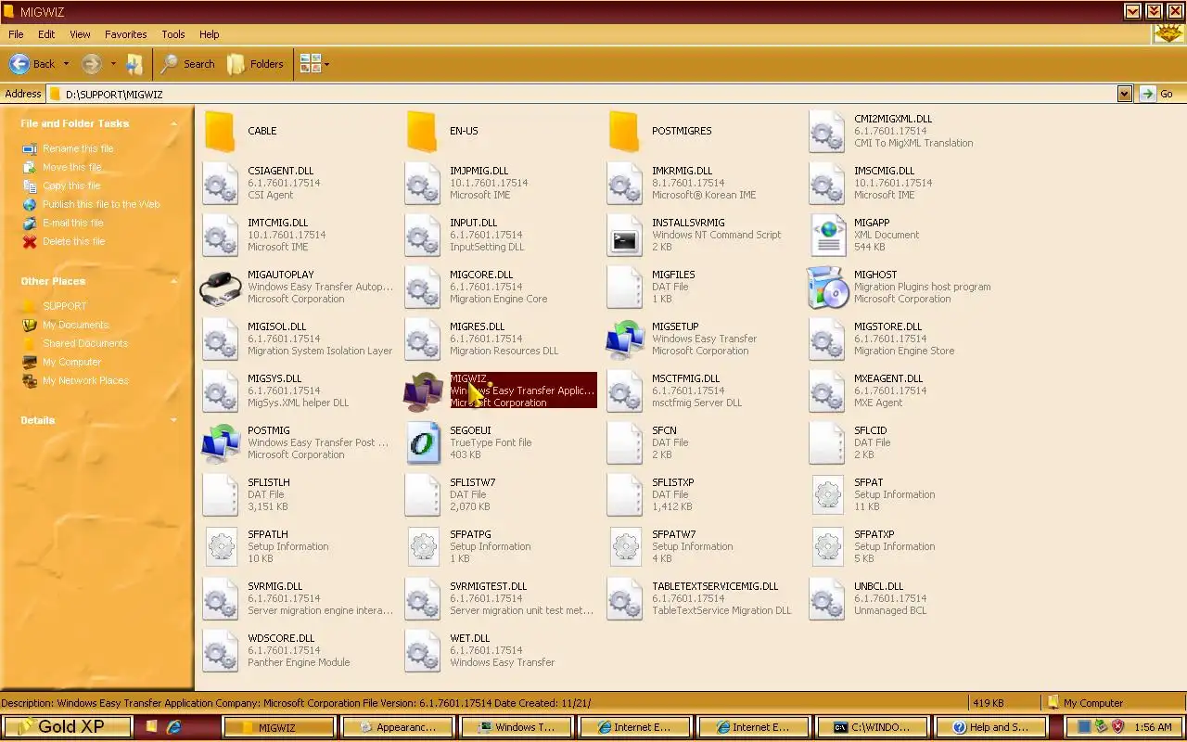Open the Gold XP Start button

click(x=66, y=726)
